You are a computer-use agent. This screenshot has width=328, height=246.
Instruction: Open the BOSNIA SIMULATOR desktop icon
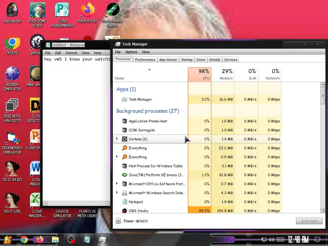pyautogui.click(x=12, y=78)
